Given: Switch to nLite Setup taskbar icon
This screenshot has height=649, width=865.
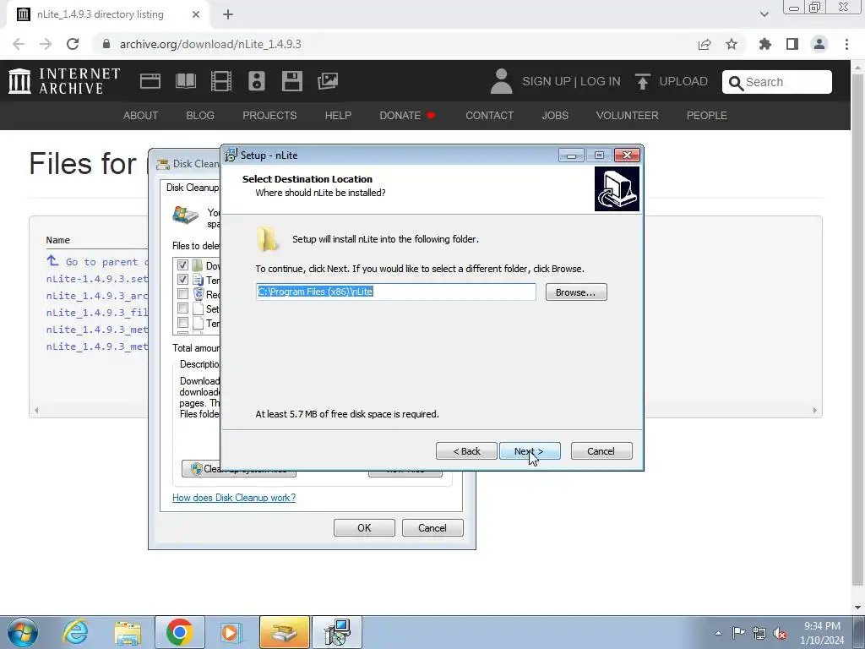Looking at the screenshot, I should [x=337, y=632].
